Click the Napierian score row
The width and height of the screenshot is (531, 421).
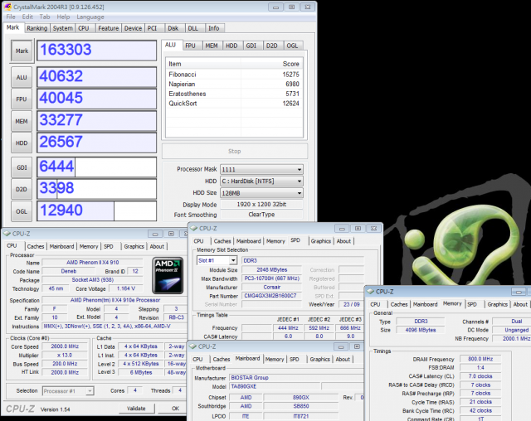[x=234, y=84]
